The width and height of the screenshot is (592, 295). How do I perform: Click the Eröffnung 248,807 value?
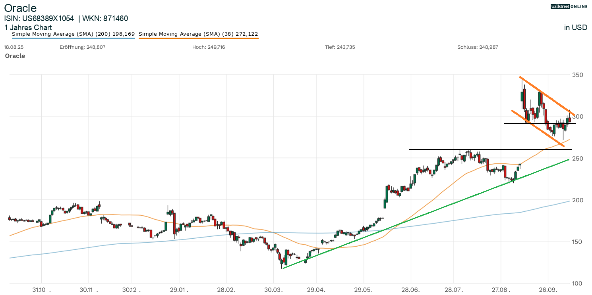point(82,47)
